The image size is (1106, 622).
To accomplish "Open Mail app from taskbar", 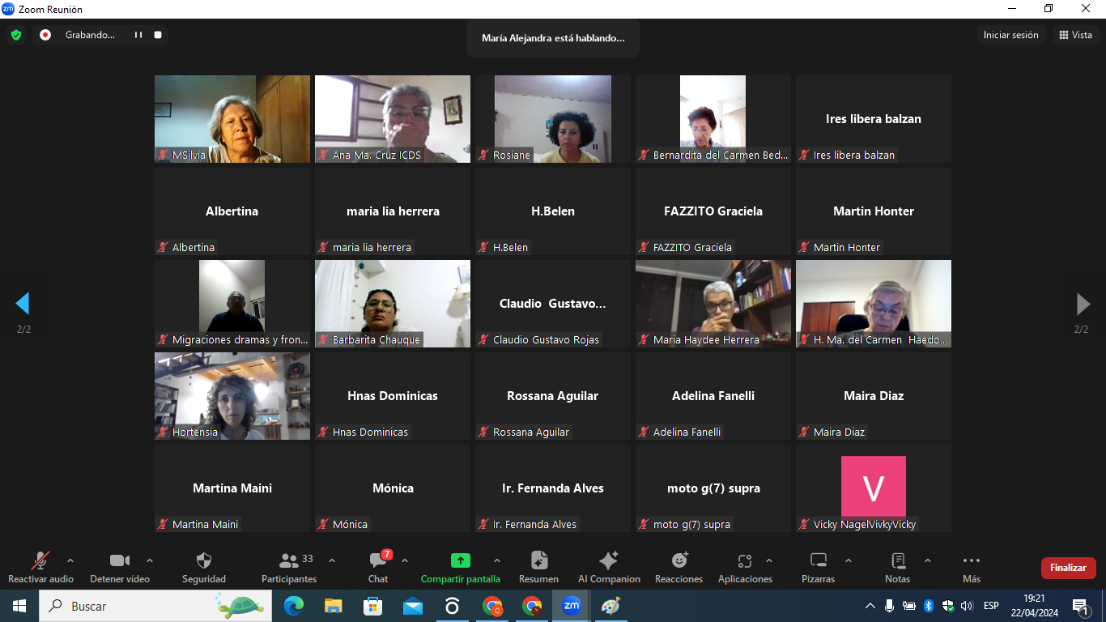I will click(413, 606).
